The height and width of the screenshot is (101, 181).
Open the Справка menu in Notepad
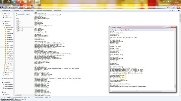130,30
